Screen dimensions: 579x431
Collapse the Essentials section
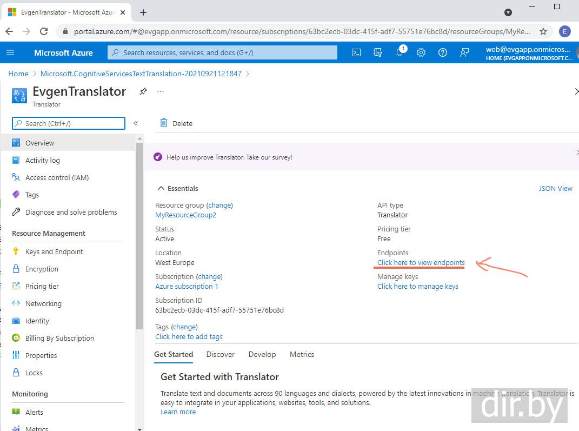(161, 188)
